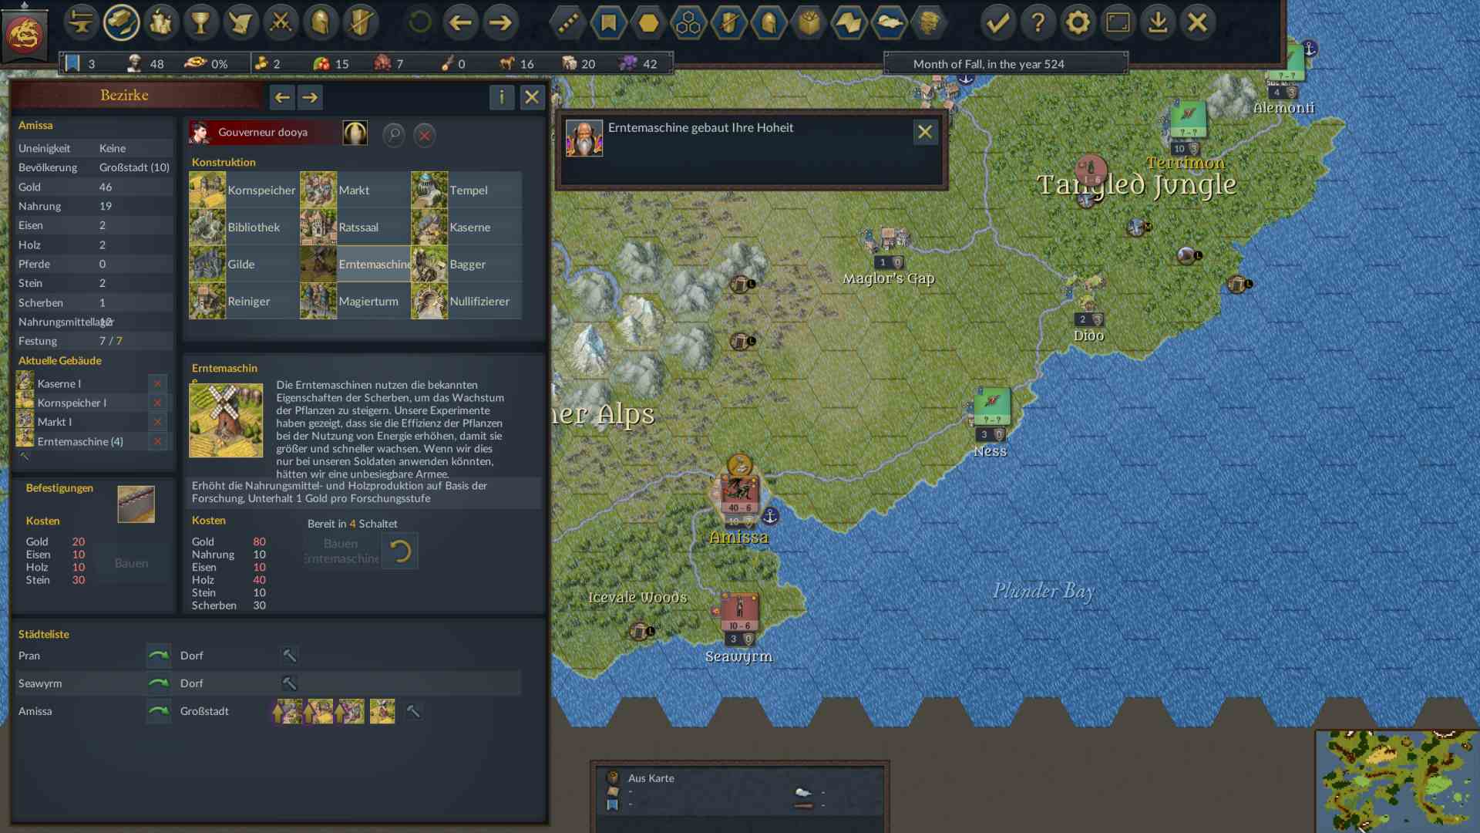Go to previous district in Bezirke panel
The image size is (1480, 833).
pyautogui.click(x=282, y=97)
